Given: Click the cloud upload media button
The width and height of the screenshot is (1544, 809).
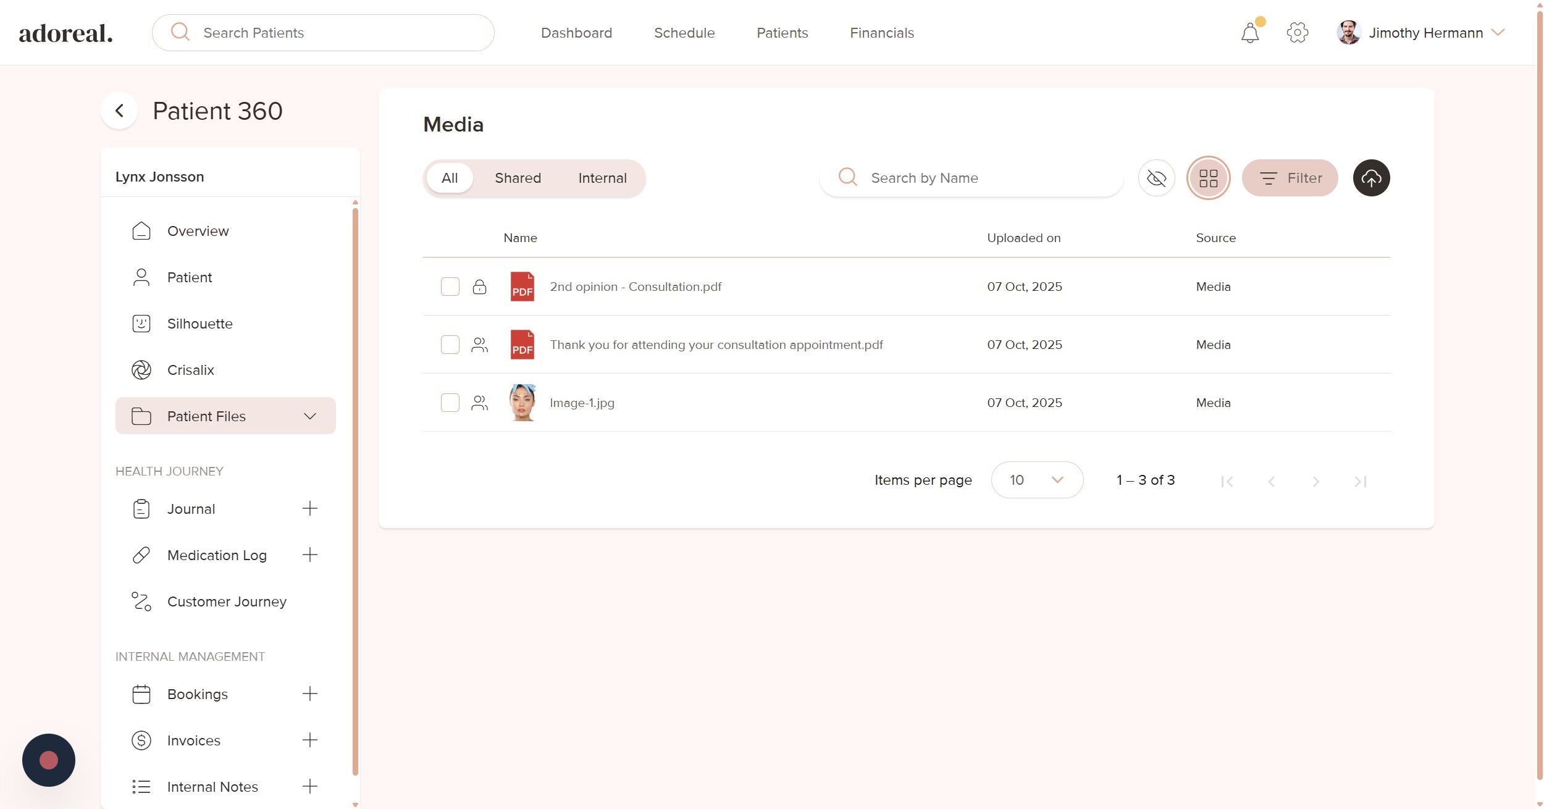Looking at the screenshot, I should 1370,178.
